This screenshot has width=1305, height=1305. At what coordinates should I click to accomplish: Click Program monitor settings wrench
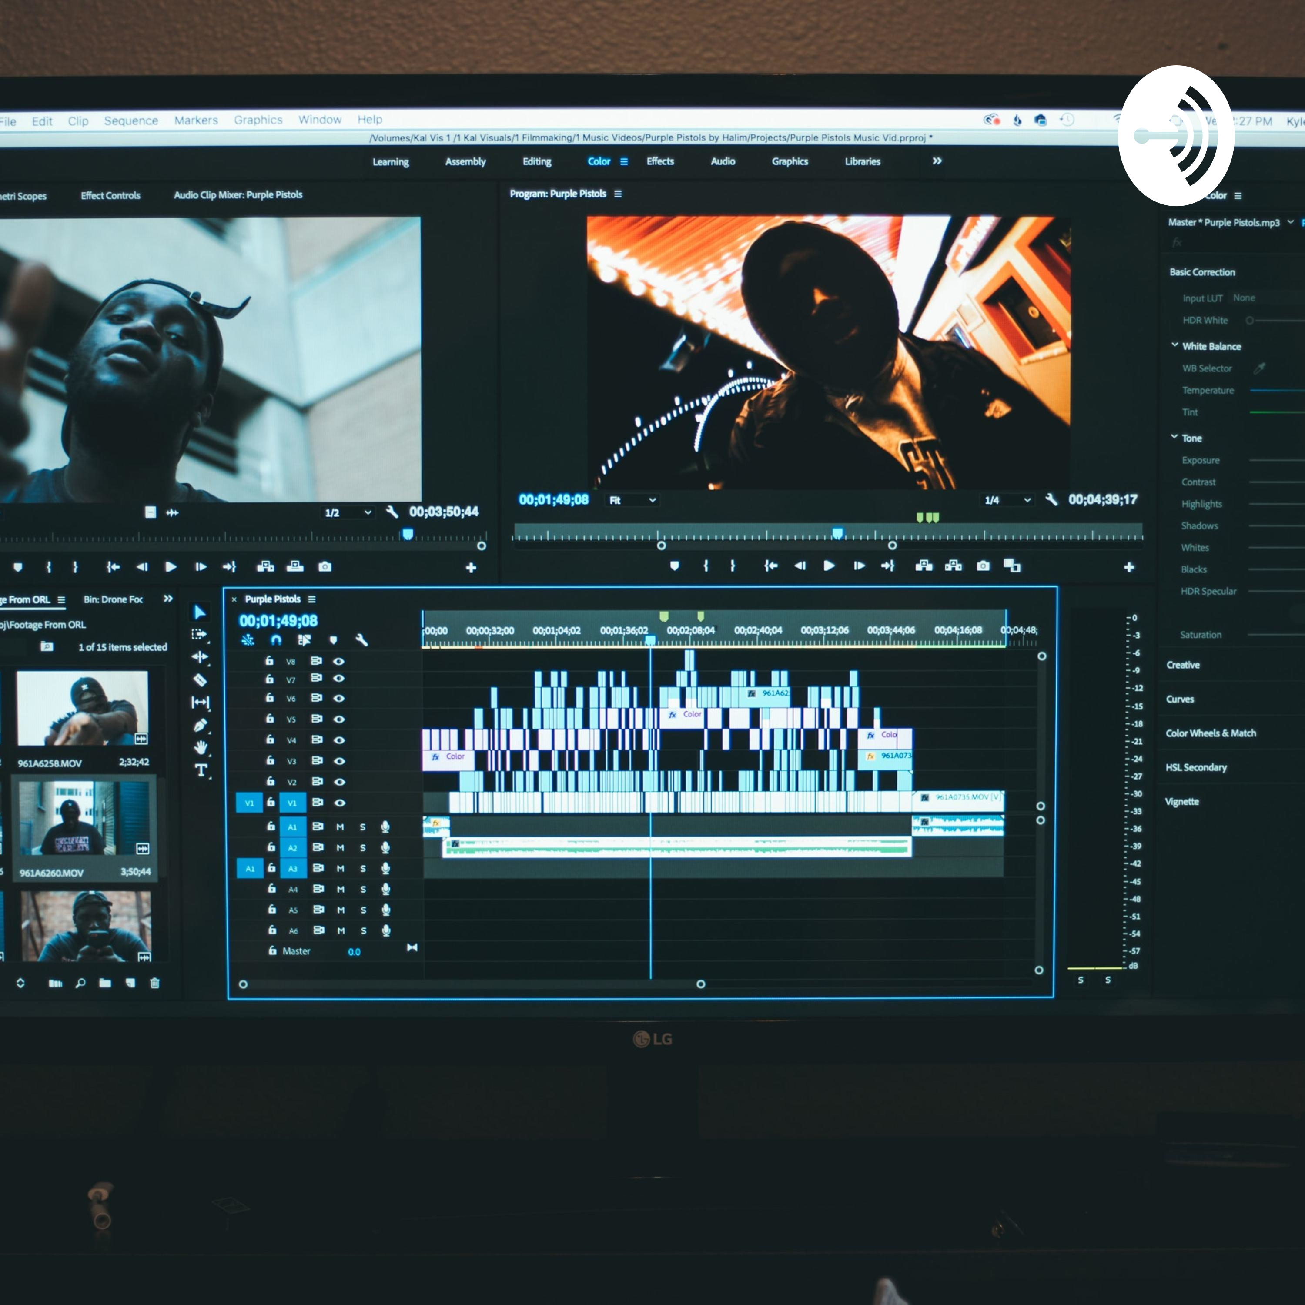[1051, 500]
